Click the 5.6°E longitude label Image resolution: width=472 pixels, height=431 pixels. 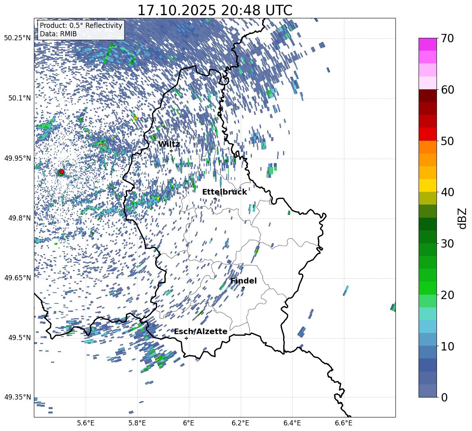(x=86, y=423)
